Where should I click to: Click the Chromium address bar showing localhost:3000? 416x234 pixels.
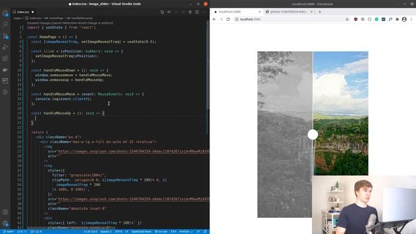[x=292, y=19]
